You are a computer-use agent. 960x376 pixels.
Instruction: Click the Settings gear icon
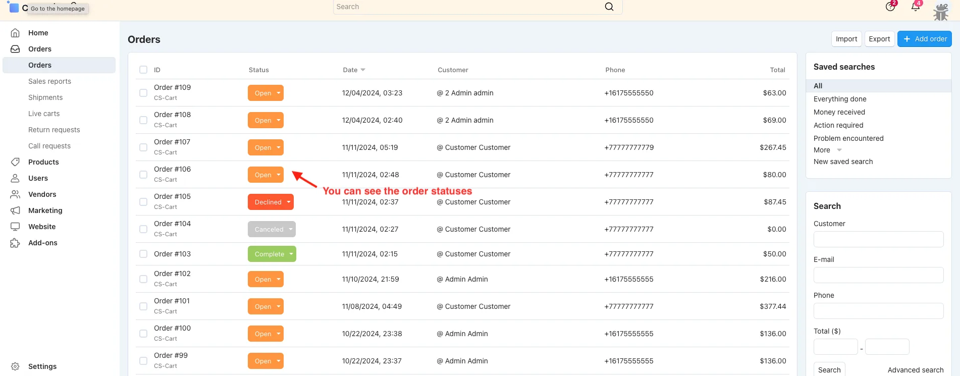pyautogui.click(x=15, y=366)
